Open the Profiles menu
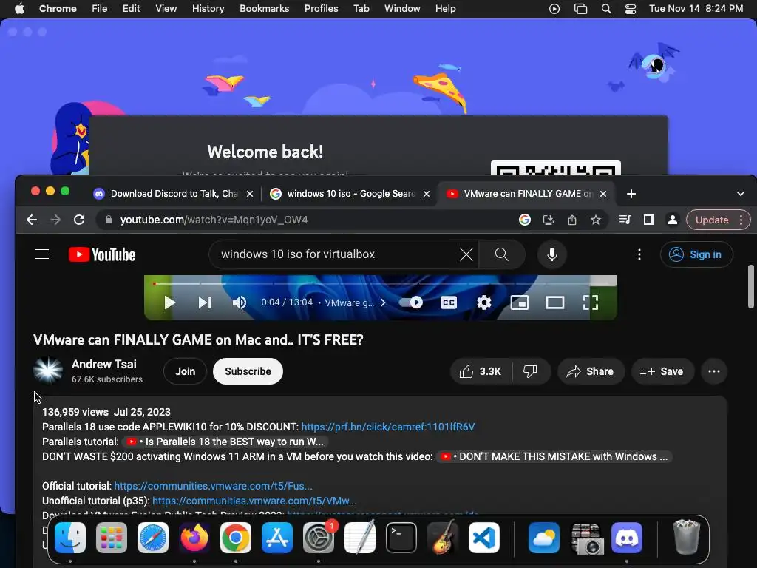The height and width of the screenshot is (568, 757). click(x=321, y=8)
